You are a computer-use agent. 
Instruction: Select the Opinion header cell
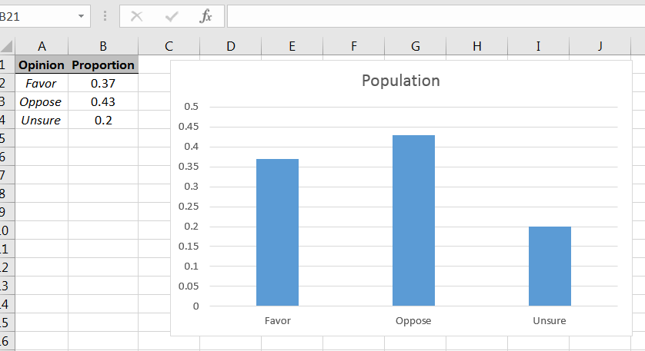point(42,65)
